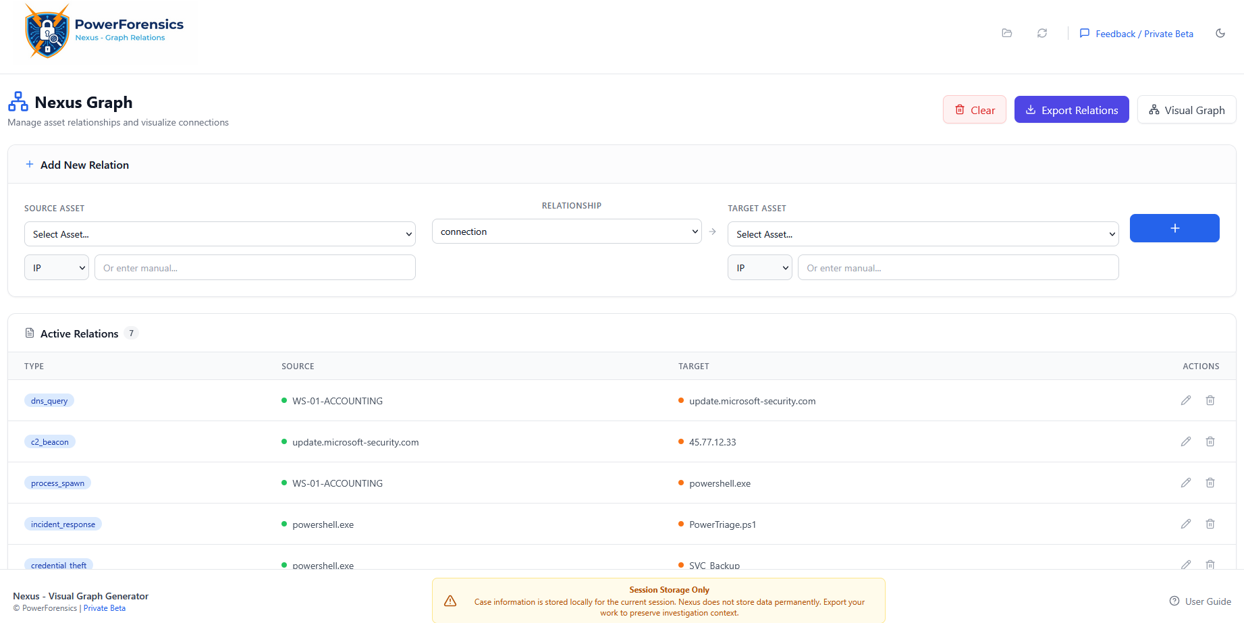Expand the Relationship connection dropdown
Screen dimensions: 1244x623
pyautogui.click(x=566, y=232)
